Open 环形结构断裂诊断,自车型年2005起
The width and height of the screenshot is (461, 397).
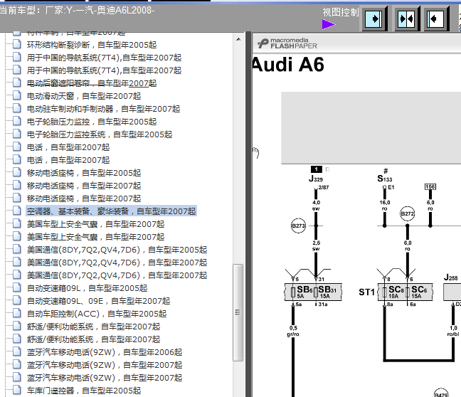pos(92,45)
